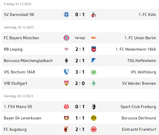Open the VfB Stuttgart team name
This screenshot has height=135, width=159.
coord(16,83)
